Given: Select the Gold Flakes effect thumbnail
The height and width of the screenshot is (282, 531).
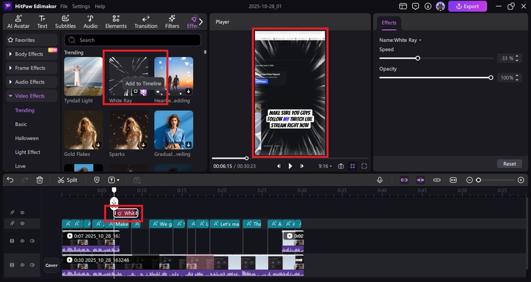Looking at the screenshot, I should pos(84,130).
